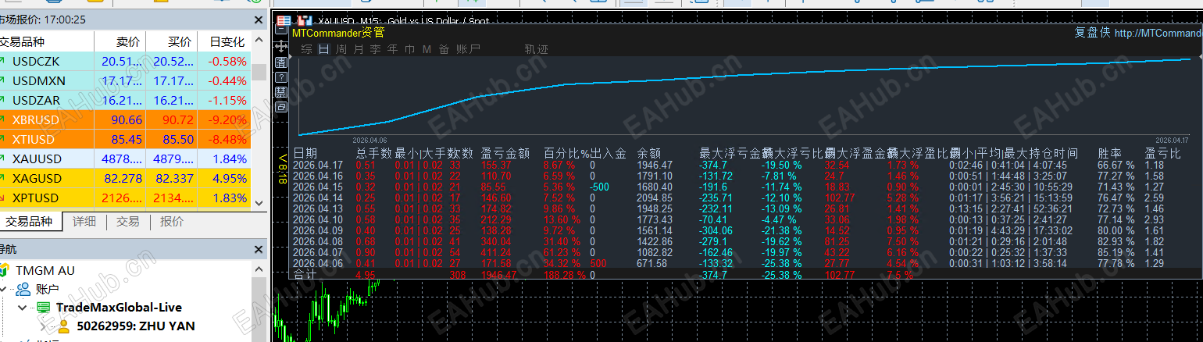Screen dimensions: 1203x342
Task: Click the 2026.04.17 date row
Action: pos(318,165)
